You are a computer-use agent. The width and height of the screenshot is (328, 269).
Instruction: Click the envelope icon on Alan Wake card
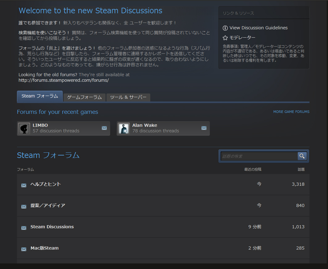point(204,128)
